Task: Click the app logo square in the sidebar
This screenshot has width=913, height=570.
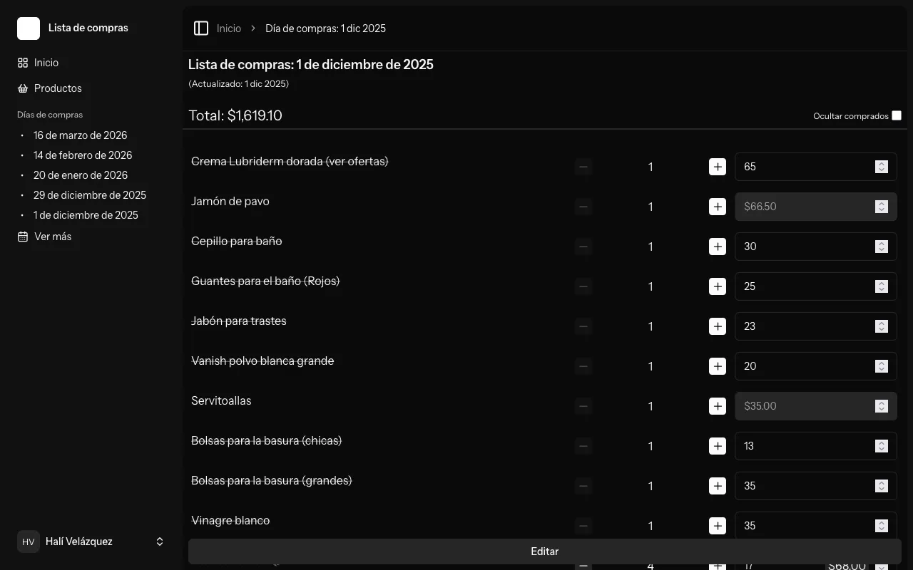Action: tap(28, 28)
